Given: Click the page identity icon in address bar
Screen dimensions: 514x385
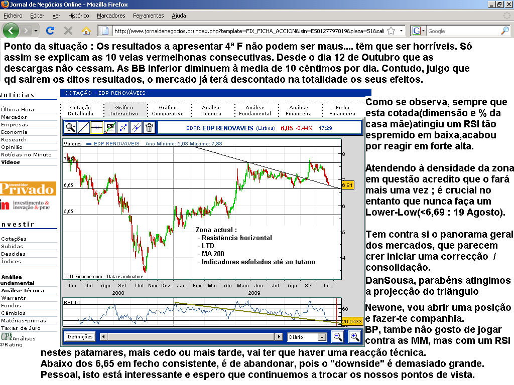Looking at the screenshot, I should tap(105, 31).
